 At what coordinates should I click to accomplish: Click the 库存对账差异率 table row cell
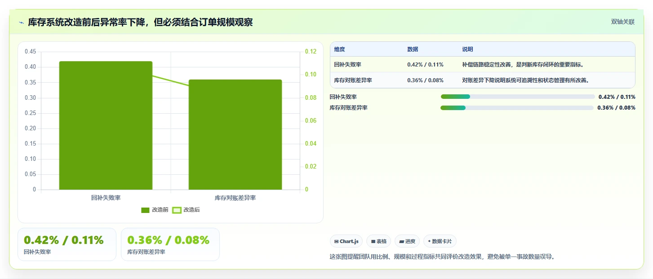click(353, 80)
